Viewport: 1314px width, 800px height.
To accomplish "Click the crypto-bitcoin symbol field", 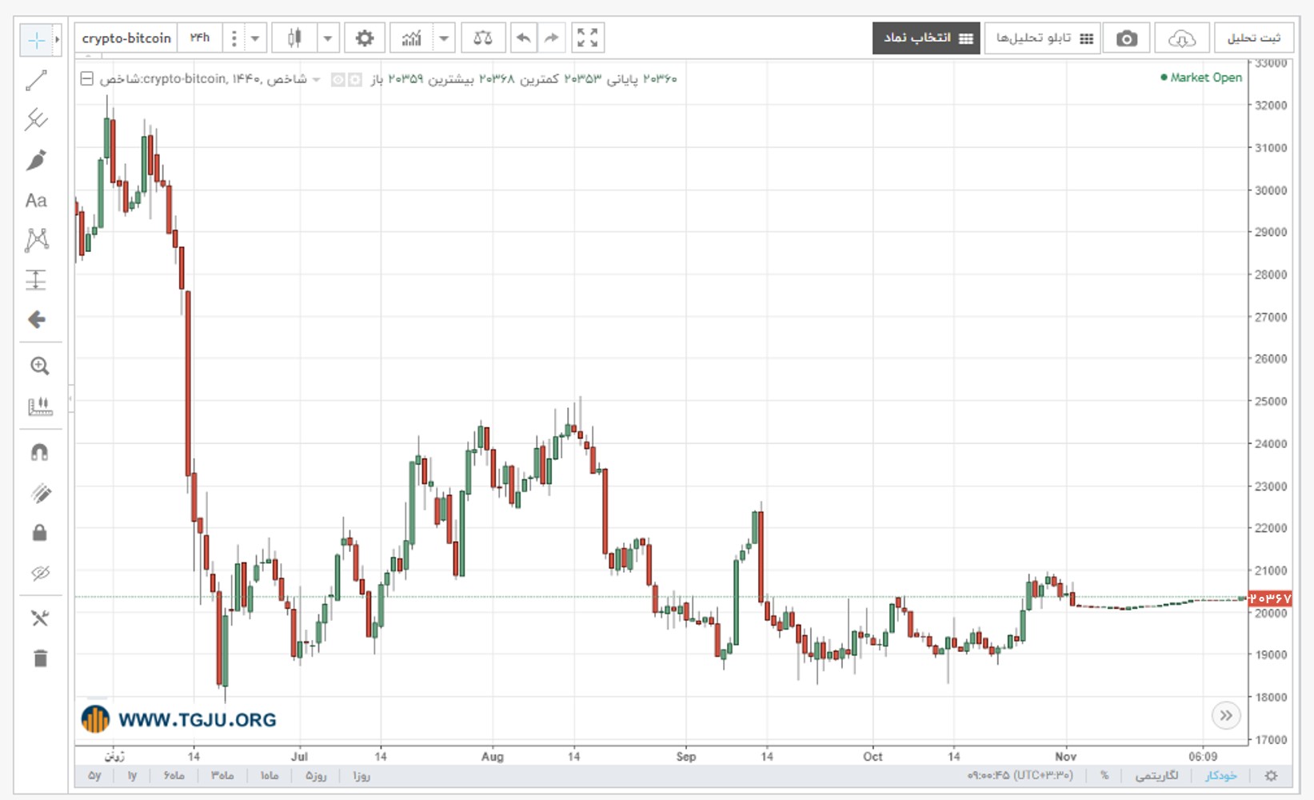I will coord(126,38).
